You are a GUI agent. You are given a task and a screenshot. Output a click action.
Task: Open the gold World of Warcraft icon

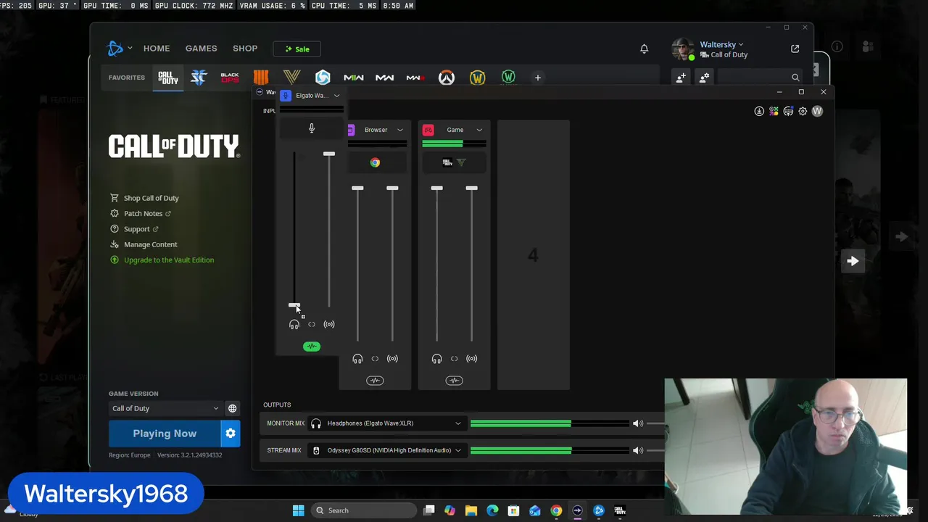pos(477,78)
